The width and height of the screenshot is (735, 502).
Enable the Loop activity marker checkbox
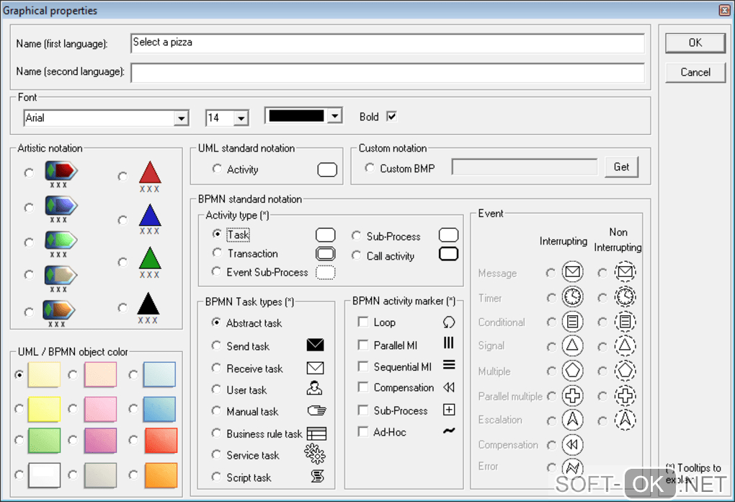point(362,322)
